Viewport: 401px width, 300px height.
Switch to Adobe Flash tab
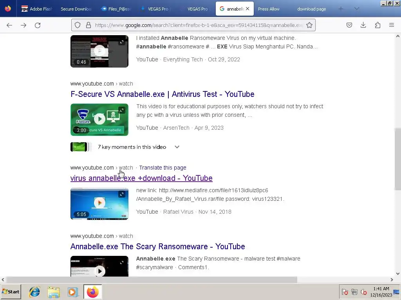point(36,9)
